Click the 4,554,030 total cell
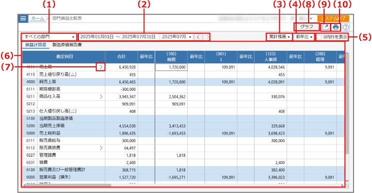The image size is (372, 193). tap(121, 126)
